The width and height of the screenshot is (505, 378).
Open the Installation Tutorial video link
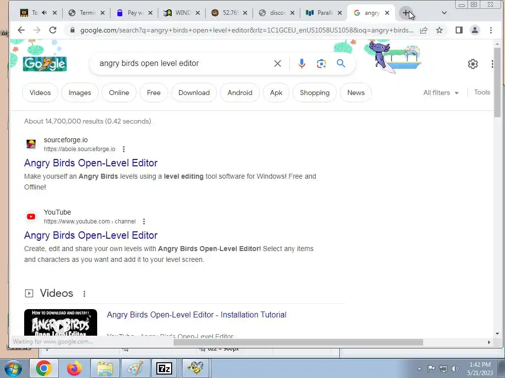coord(196,315)
